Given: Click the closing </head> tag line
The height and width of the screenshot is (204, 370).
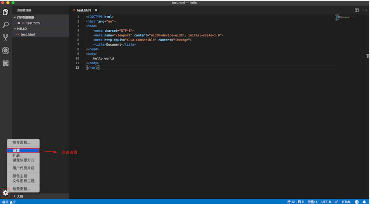Looking at the screenshot, I should coord(92,49).
